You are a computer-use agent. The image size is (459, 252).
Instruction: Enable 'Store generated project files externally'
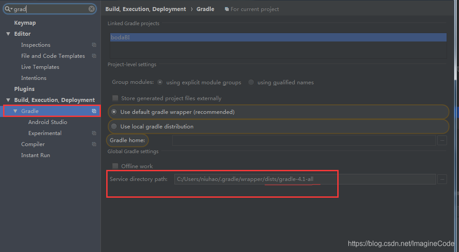point(116,98)
